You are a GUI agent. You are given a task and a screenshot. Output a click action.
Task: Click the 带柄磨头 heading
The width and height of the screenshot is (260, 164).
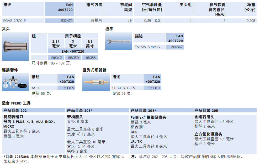click(75, 117)
